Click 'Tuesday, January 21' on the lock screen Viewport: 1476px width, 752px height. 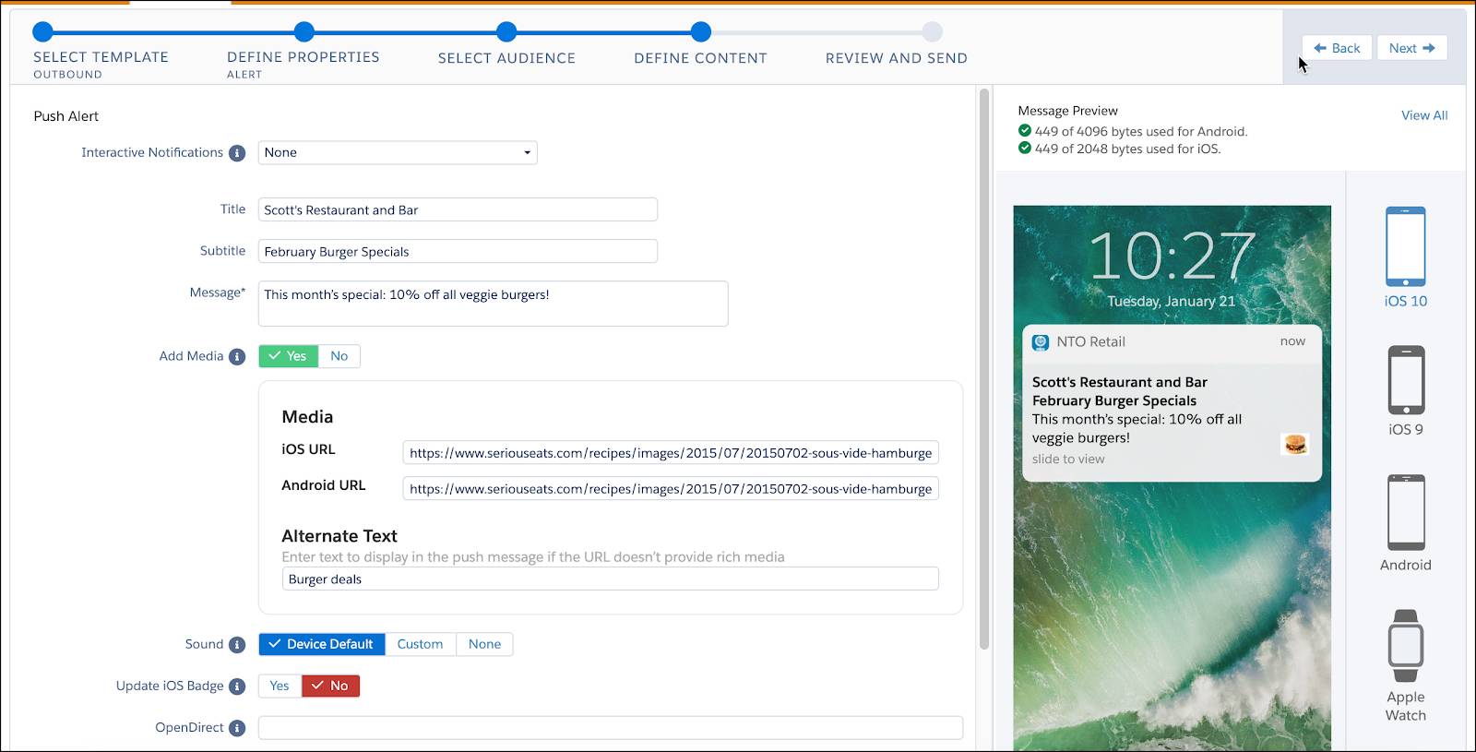[x=1171, y=301]
